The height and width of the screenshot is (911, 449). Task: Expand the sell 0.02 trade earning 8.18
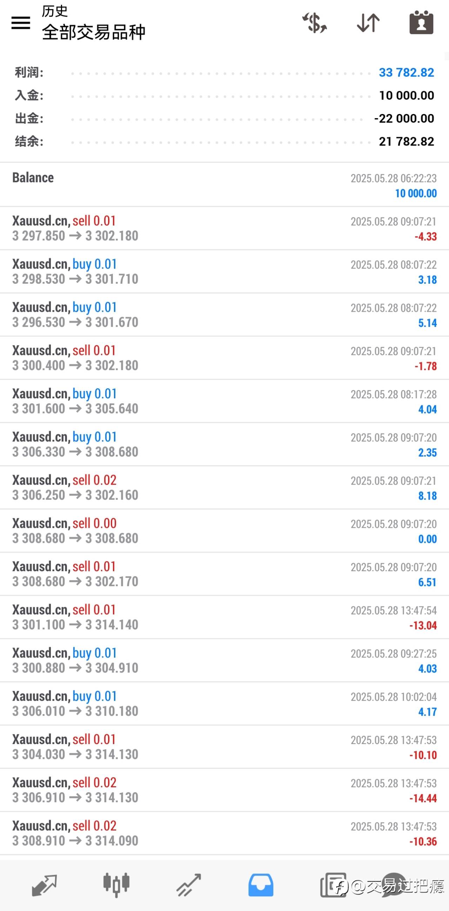click(224, 488)
